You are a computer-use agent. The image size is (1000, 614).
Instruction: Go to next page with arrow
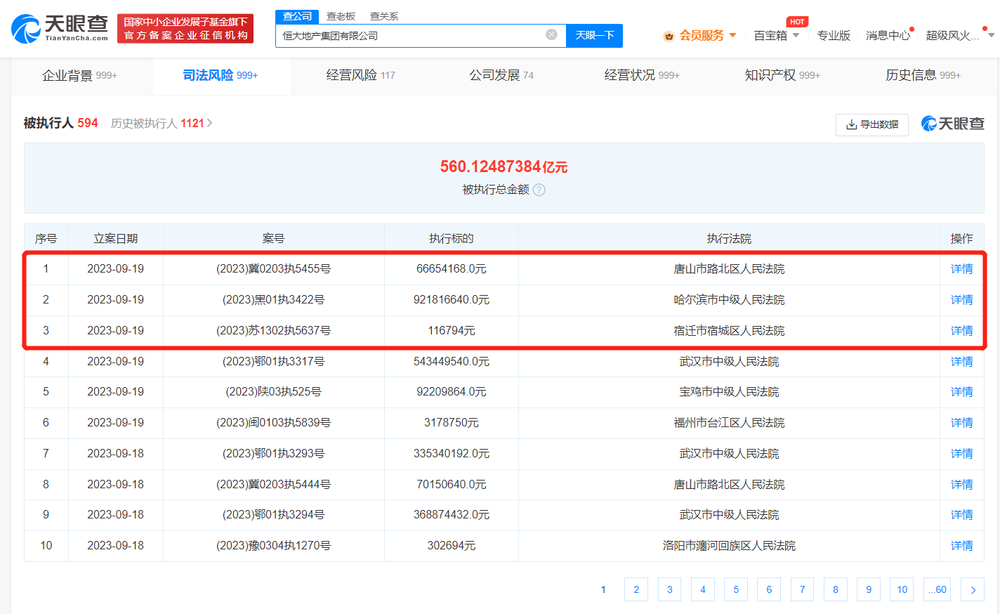tap(972, 589)
